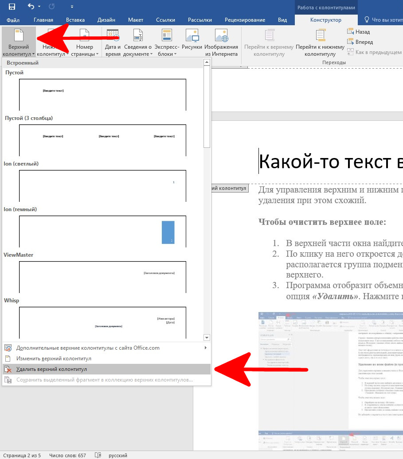403x459 pixels.
Task: Click the gallery scroll down arrow
Action: tap(207, 338)
